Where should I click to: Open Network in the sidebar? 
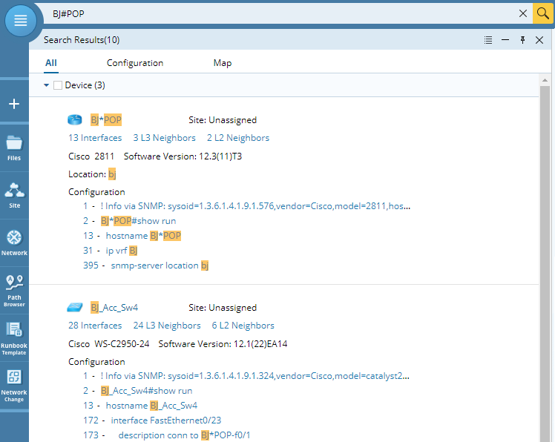14,243
